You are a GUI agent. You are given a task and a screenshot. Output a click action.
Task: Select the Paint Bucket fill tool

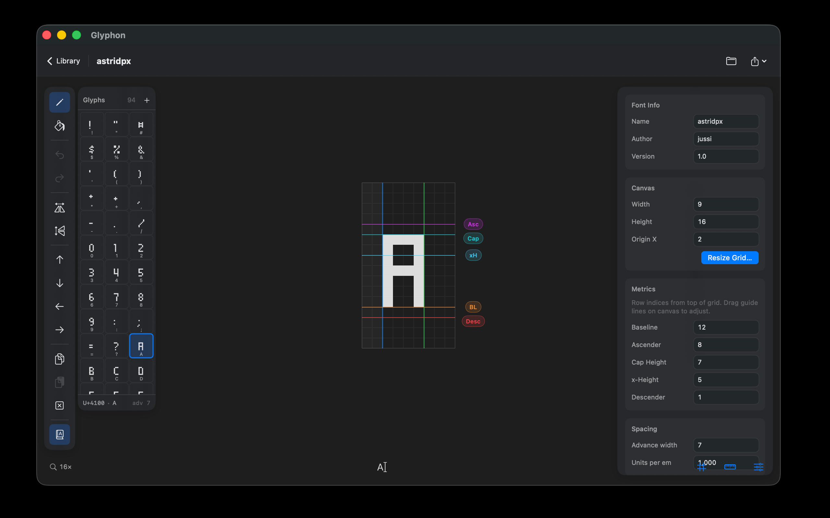(x=60, y=126)
